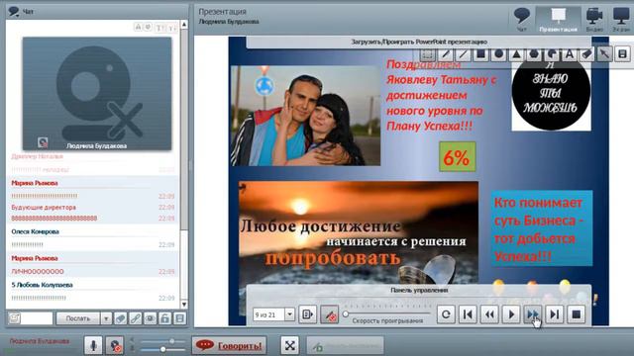This screenshot has width=634, height=356.
Task: Jump to the first slide
Action: 468,314
